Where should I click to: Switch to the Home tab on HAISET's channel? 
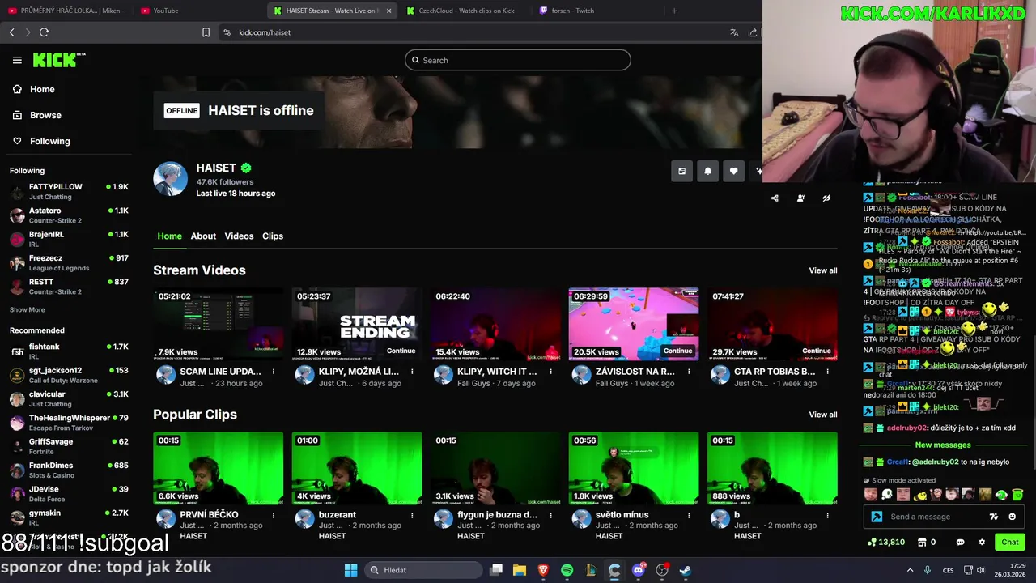click(x=169, y=236)
